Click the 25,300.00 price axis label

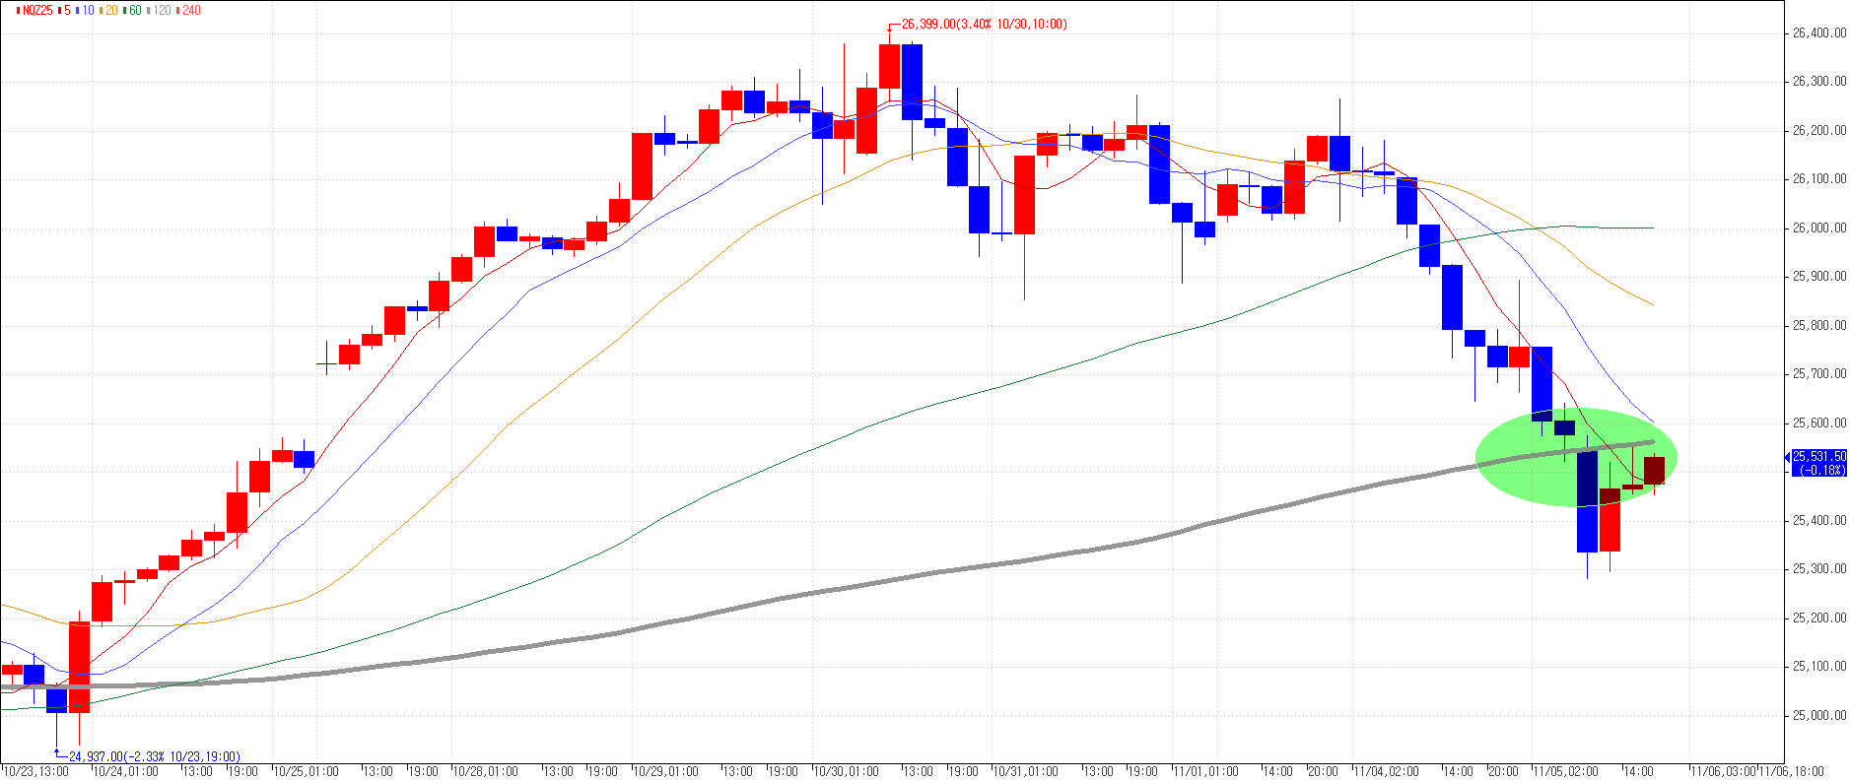tap(1819, 569)
